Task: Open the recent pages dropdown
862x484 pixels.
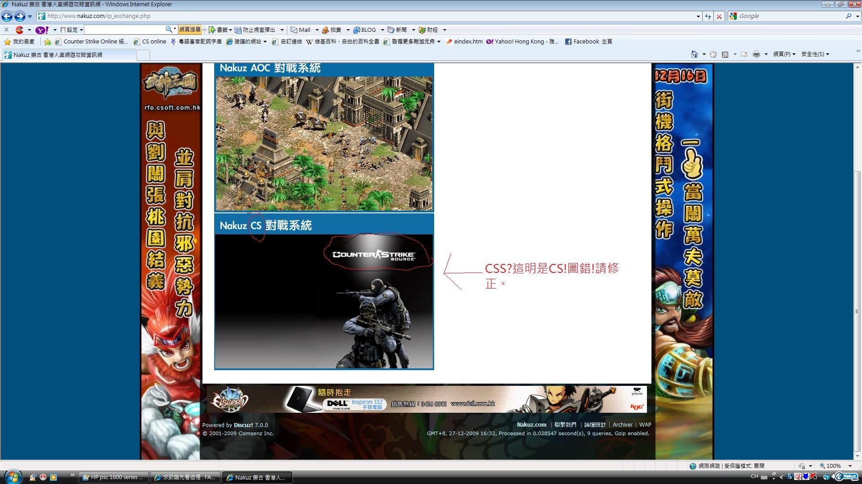Action: coord(30,17)
